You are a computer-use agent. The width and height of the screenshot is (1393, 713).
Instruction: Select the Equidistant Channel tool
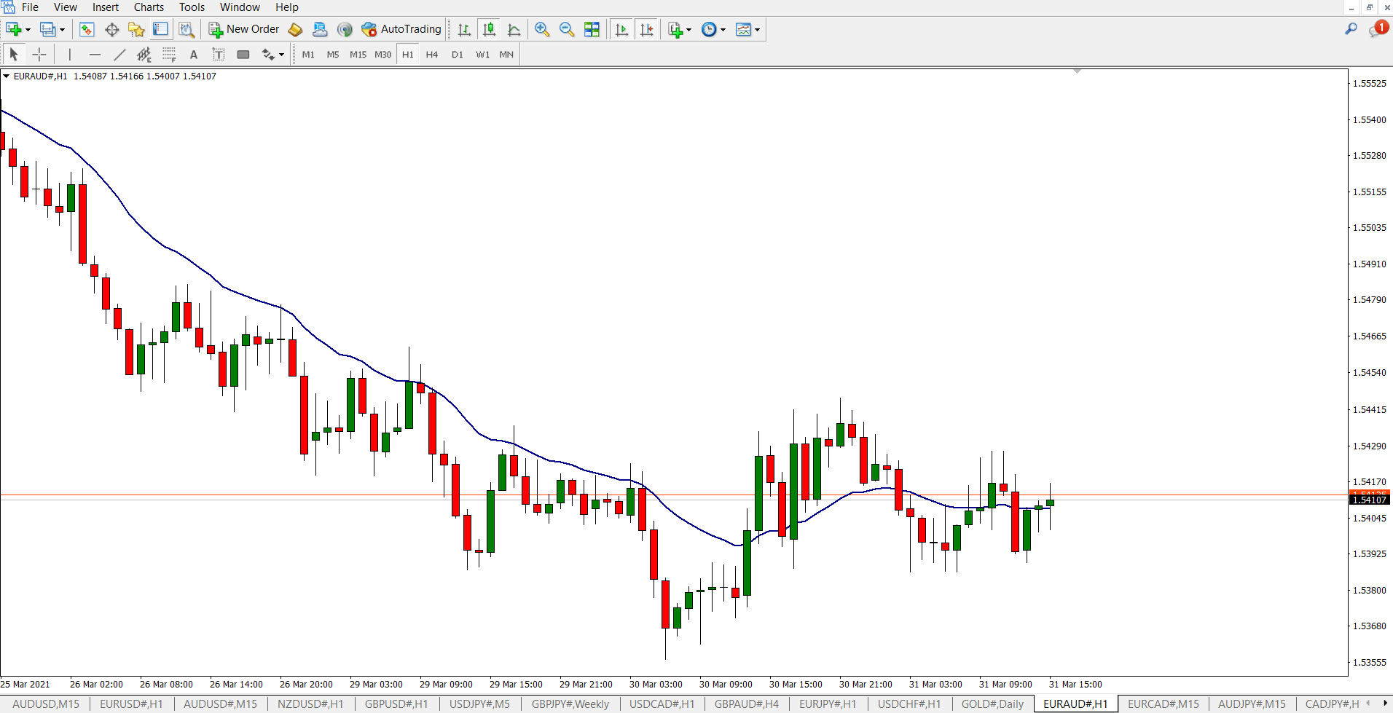tap(144, 54)
